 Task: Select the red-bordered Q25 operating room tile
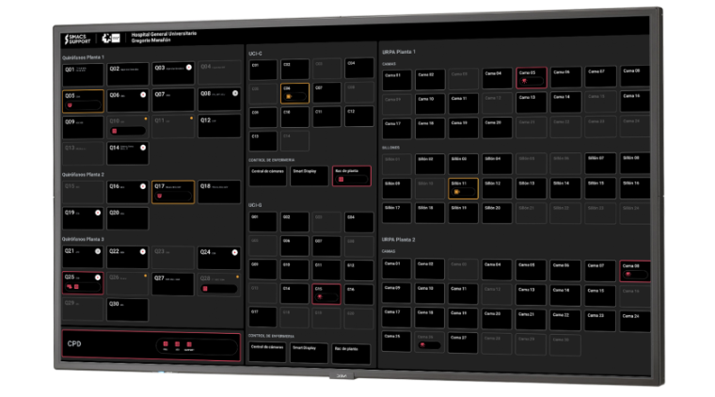coord(83,282)
